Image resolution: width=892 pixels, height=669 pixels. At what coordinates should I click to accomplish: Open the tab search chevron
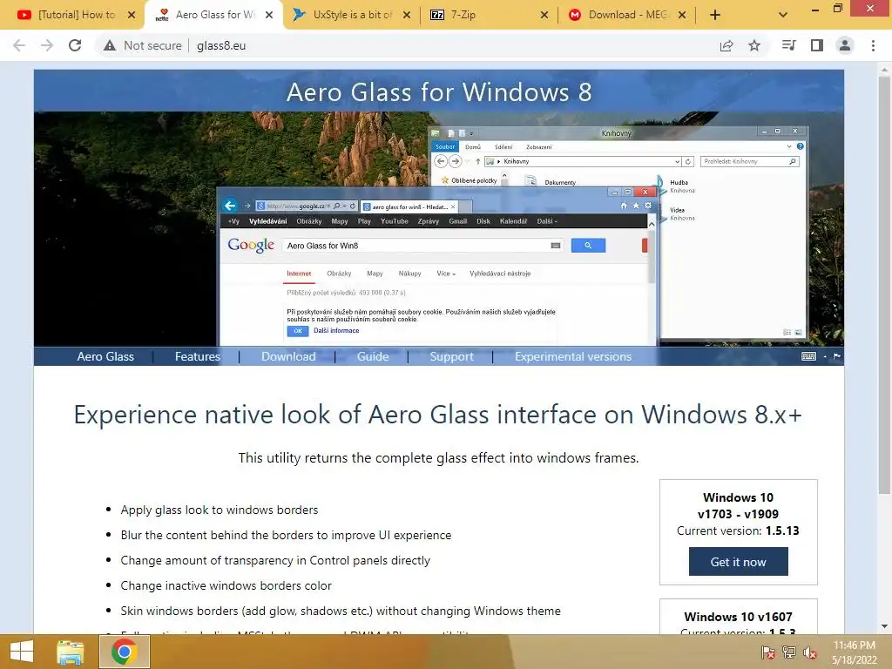(783, 15)
